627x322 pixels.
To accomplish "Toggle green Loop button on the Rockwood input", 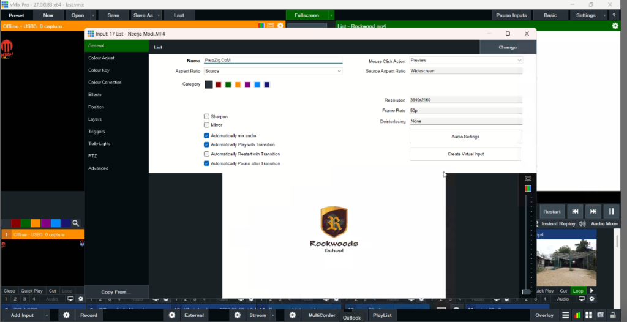I will [x=578, y=291].
